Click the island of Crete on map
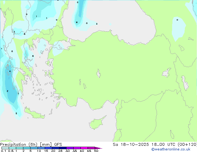 point(34,113)
